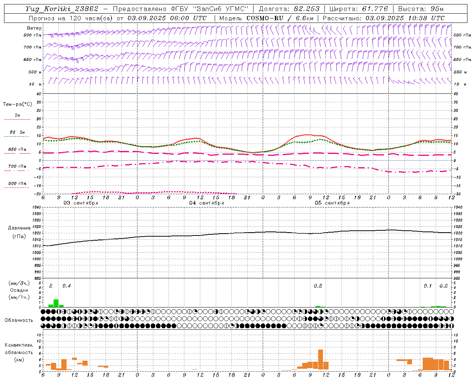473x378 pixels.
Task: Click the Широта: 61.776 value
Action: [x=358, y=9]
